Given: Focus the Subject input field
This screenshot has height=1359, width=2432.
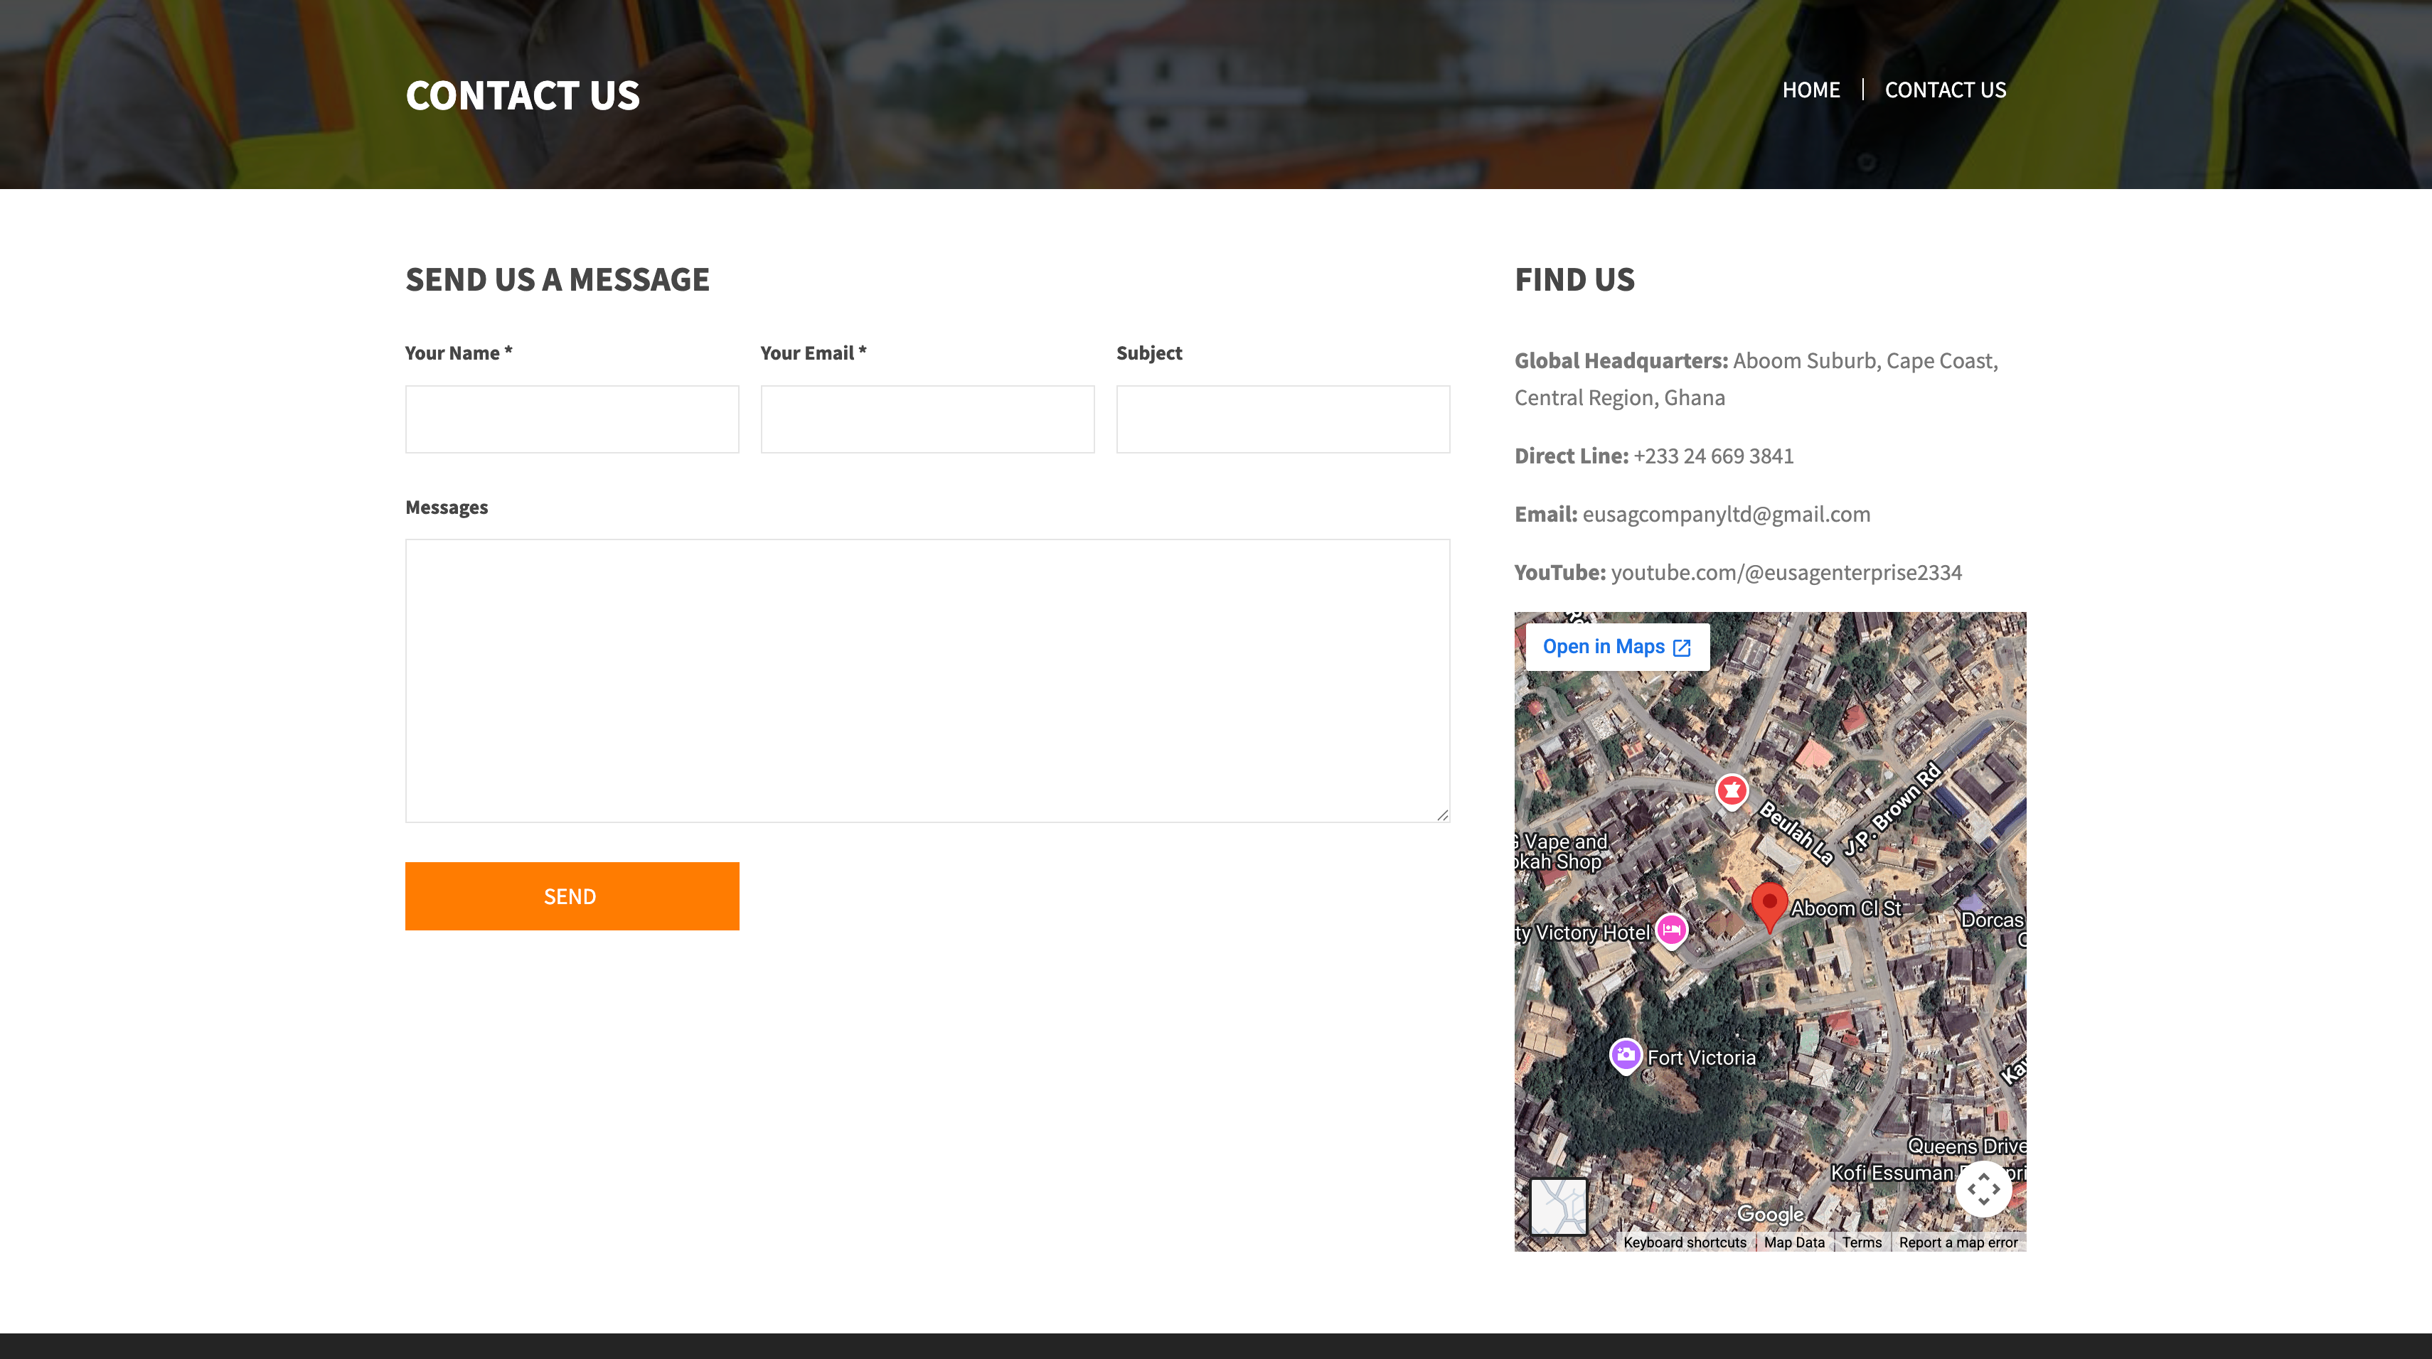Looking at the screenshot, I should 1283,419.
